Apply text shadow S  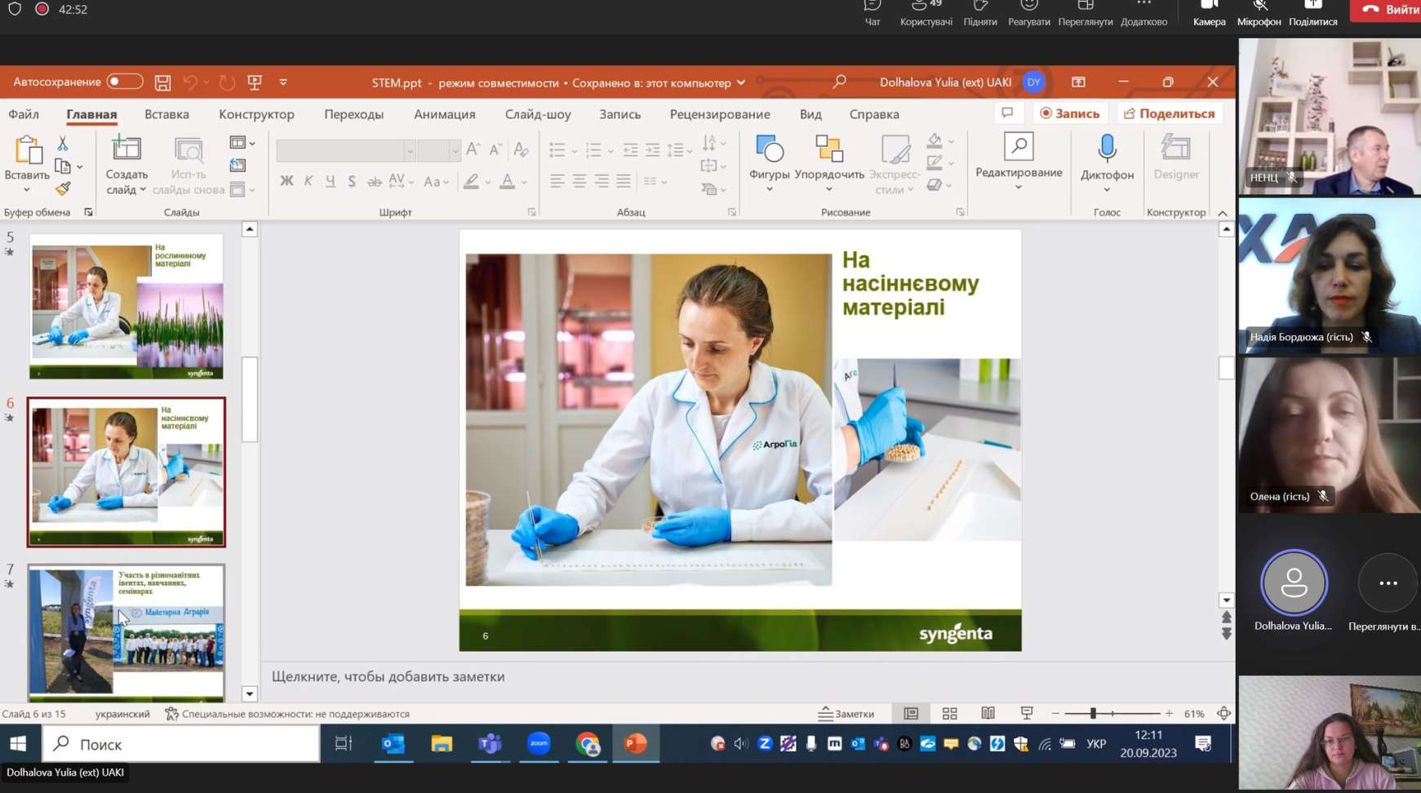click(352, 181)
